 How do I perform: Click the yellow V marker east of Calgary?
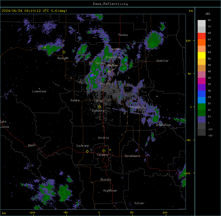click(110, 150)
